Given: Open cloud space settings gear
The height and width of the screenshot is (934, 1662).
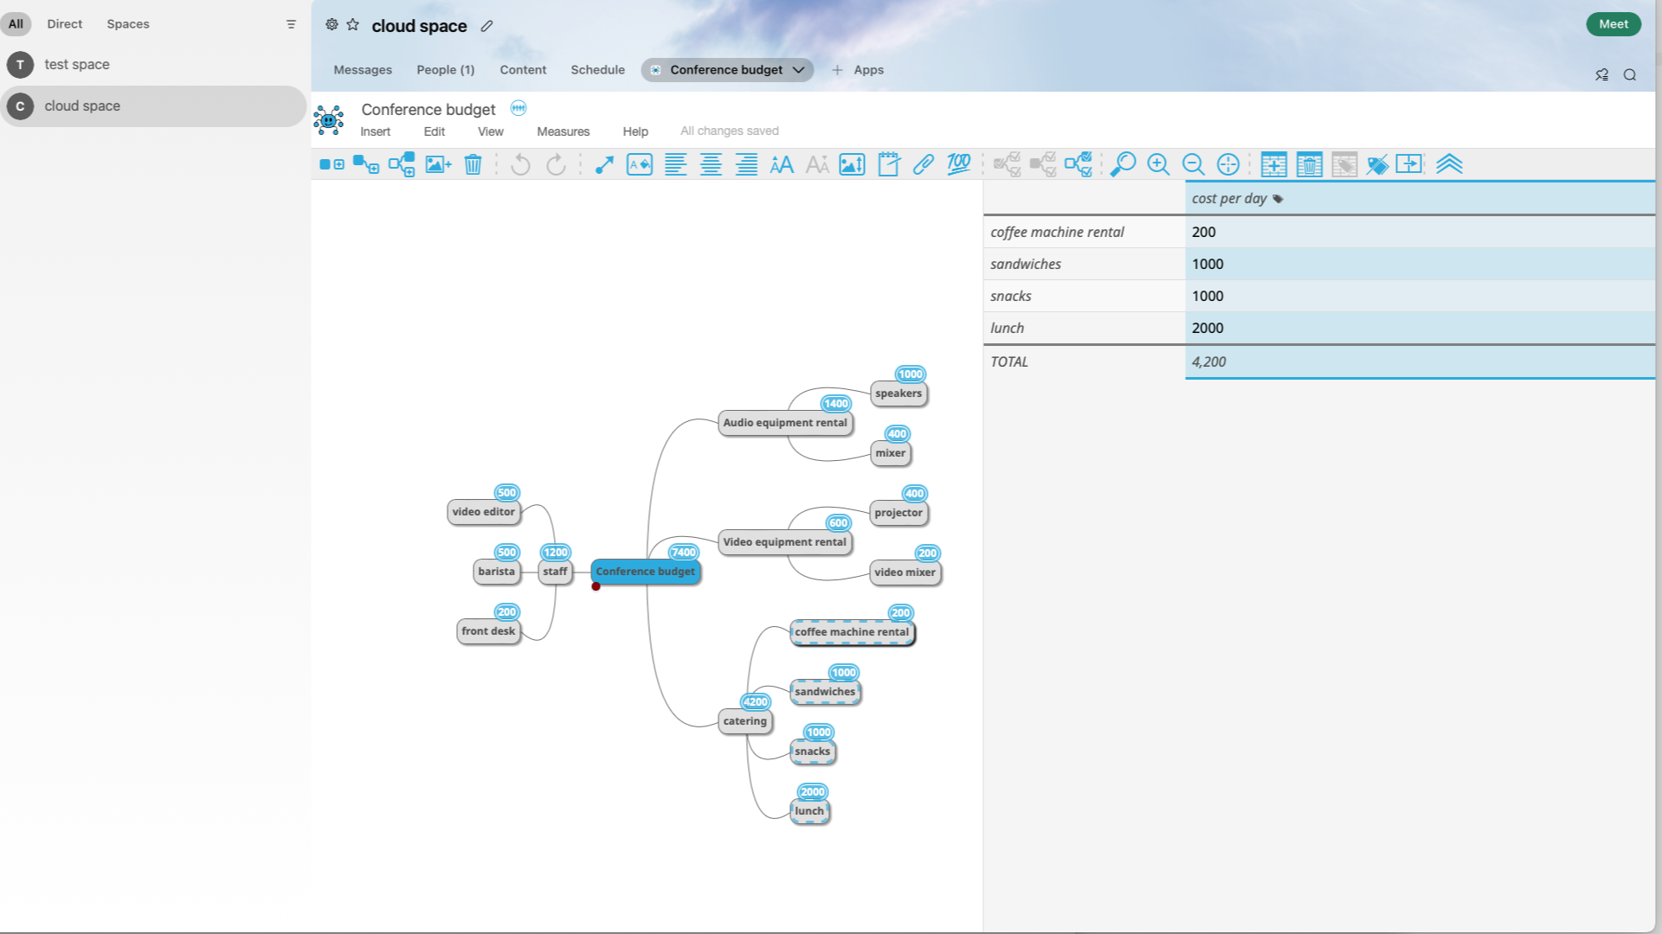Looking at the screenshot, I should point(332,24).
